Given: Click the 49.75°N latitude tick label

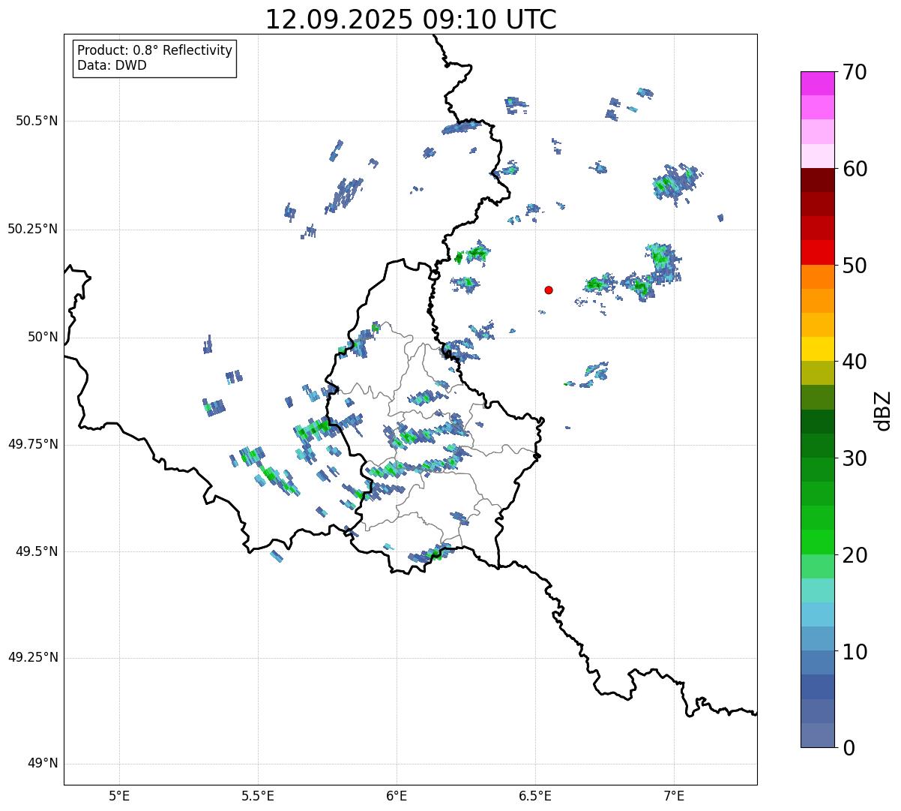Looking at the screenshot, I should (33, 444).
